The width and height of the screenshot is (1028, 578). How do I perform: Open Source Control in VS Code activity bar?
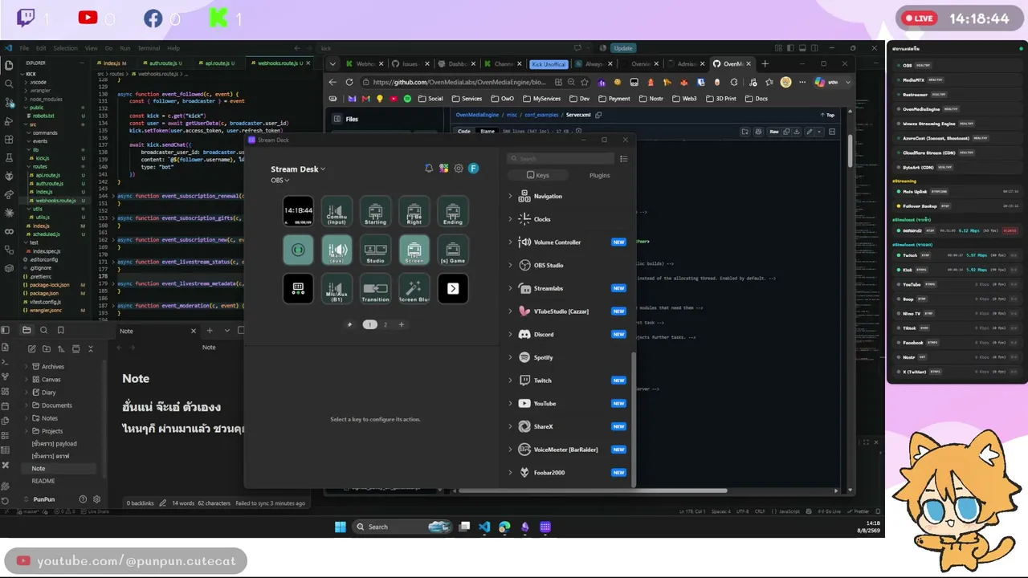(x=9, y=103)
